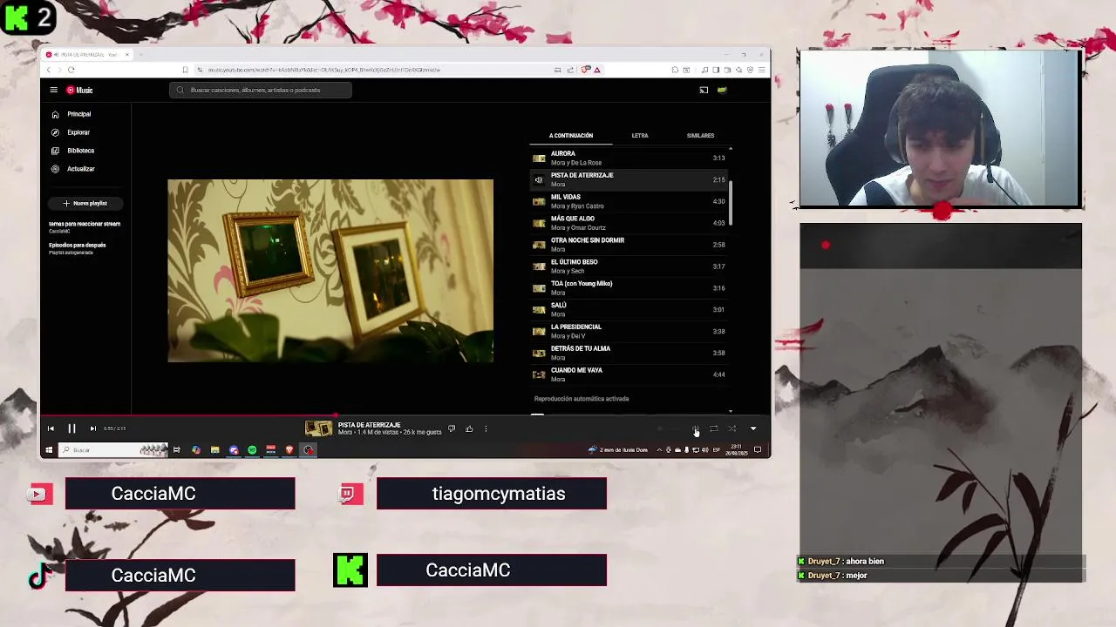Open more options menu in player bar
The height and width of the screenshot is (627, 1116).
(486, 428)
